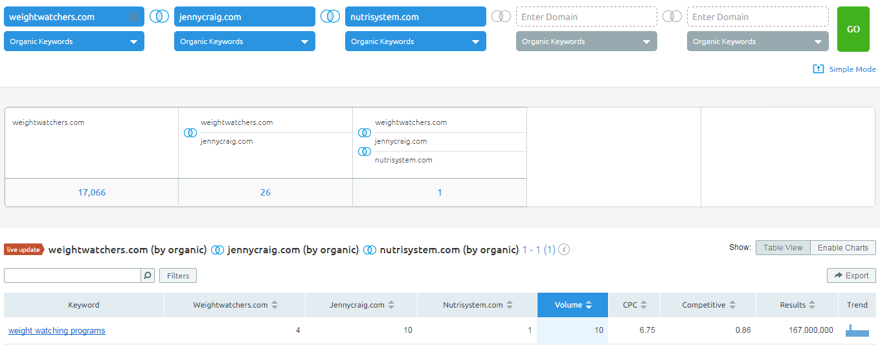The height and width of the screenshot is (349, 880).
Task: Click the Filters button
Action: tap(178, 276)
